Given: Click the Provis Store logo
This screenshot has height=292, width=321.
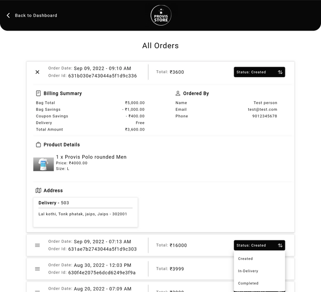Looking at the screenshot, I should tap(160, 16).
